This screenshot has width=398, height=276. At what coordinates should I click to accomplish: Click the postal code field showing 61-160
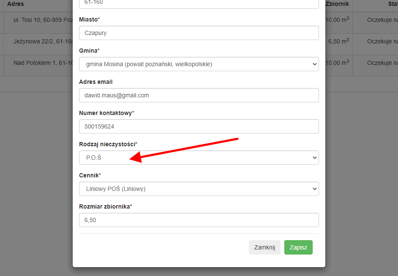coord(199,3)
